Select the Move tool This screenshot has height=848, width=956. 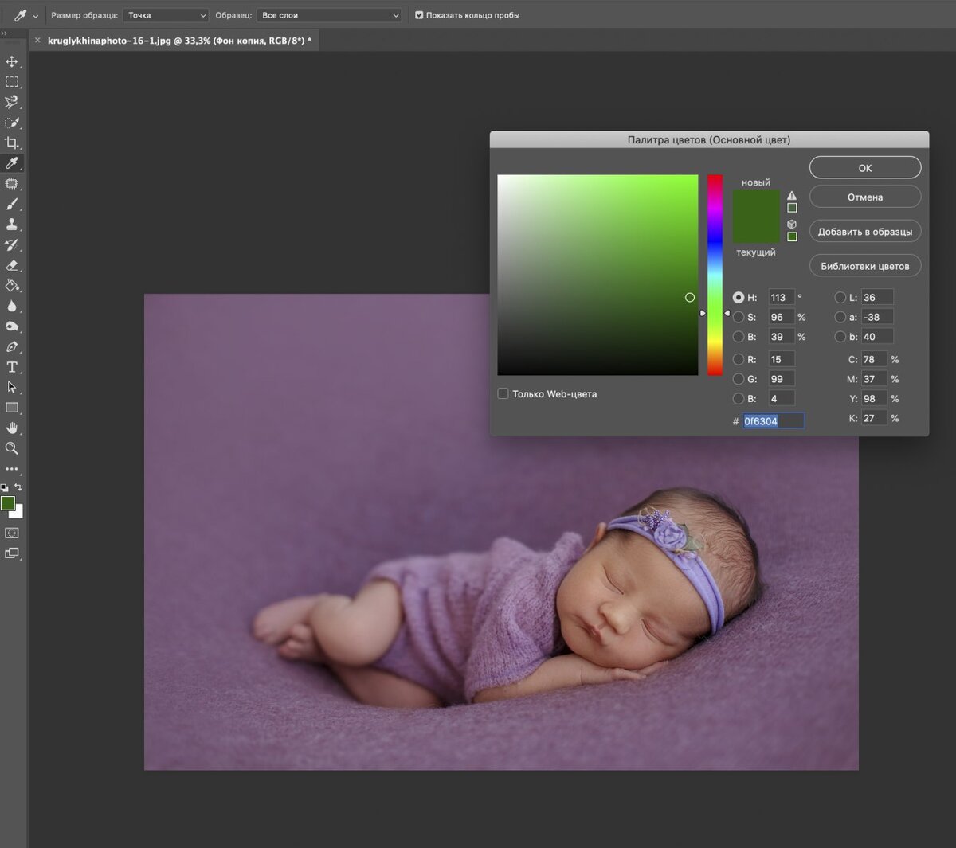[12, 61]
